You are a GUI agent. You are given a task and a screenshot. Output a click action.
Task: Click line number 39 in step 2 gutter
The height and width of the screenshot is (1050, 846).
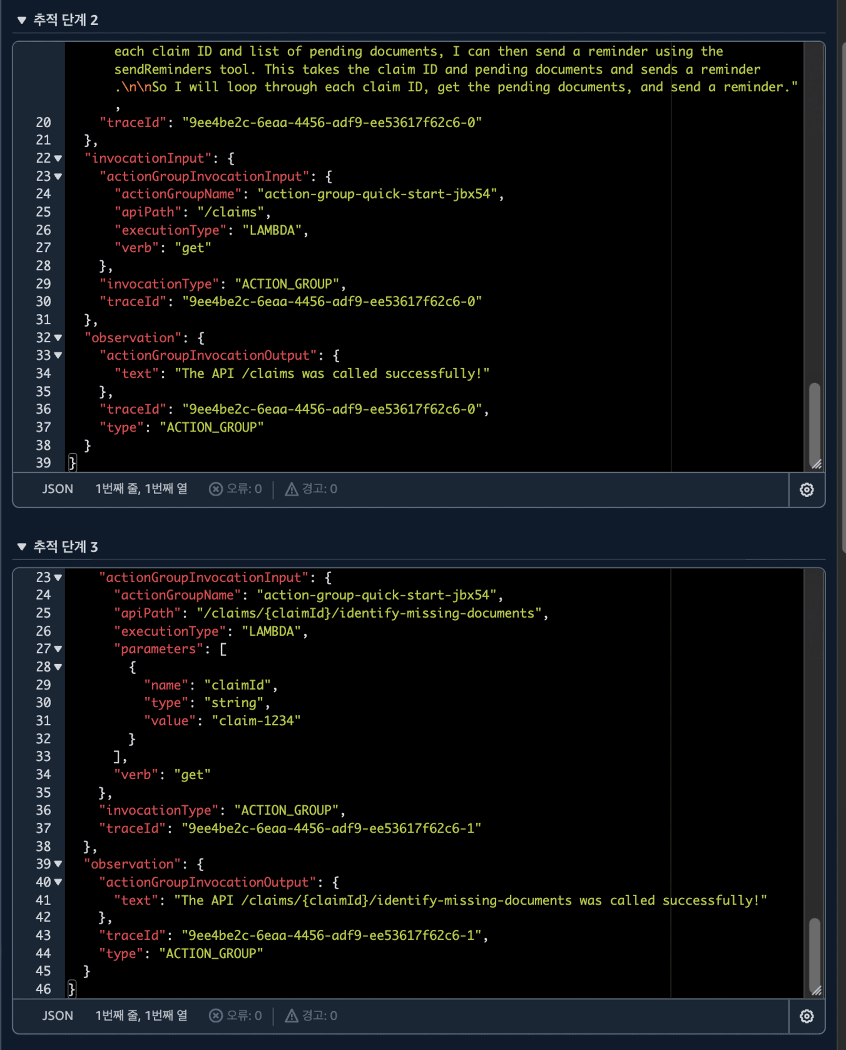[x=43, y=463]
